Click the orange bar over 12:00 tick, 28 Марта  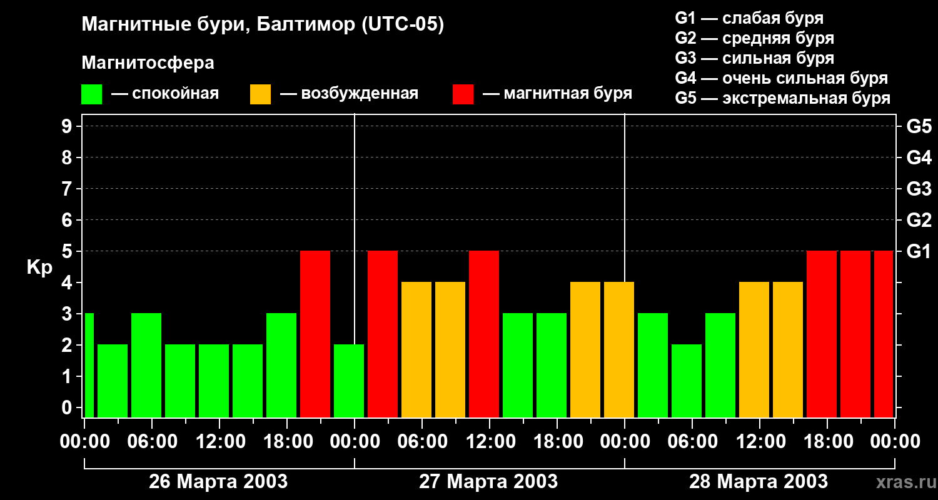[x=754, y=349]
